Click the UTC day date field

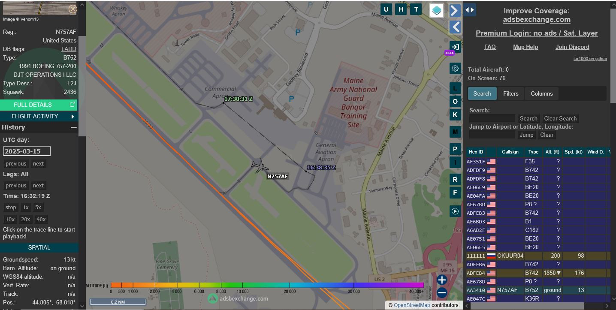[27, 151]
